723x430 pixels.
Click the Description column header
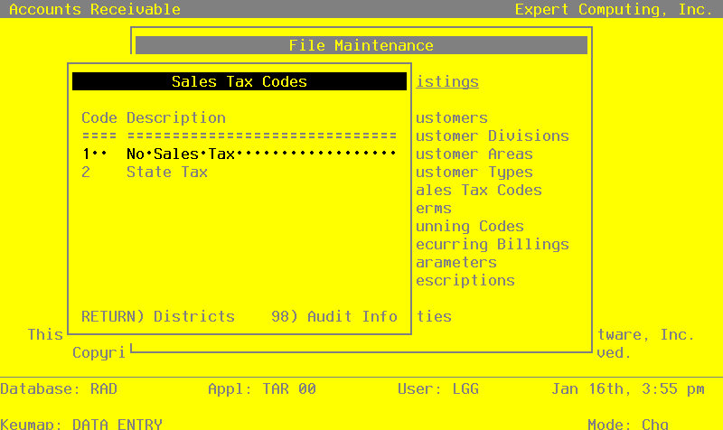pos(176,118)
